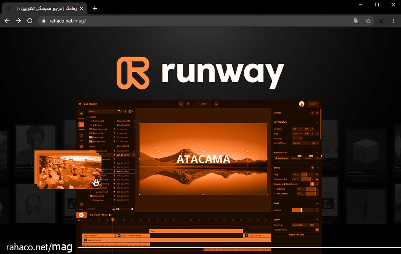Open the filter dropdown in assets search bar
Image resolution: width=401 pixels, height=254 pixels.
[x=120, y=111]
